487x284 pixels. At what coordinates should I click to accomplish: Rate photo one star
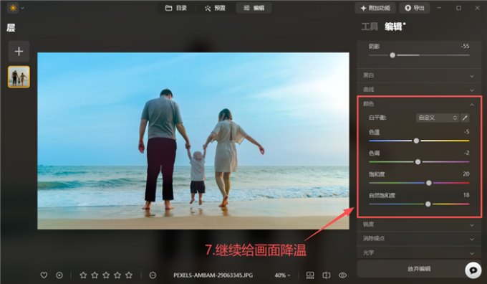tap(83, 275)
